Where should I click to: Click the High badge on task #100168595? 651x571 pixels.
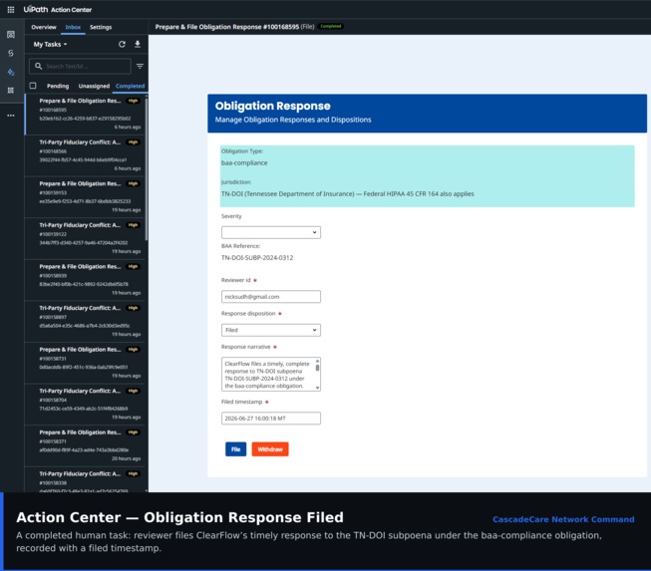[133, 101]
